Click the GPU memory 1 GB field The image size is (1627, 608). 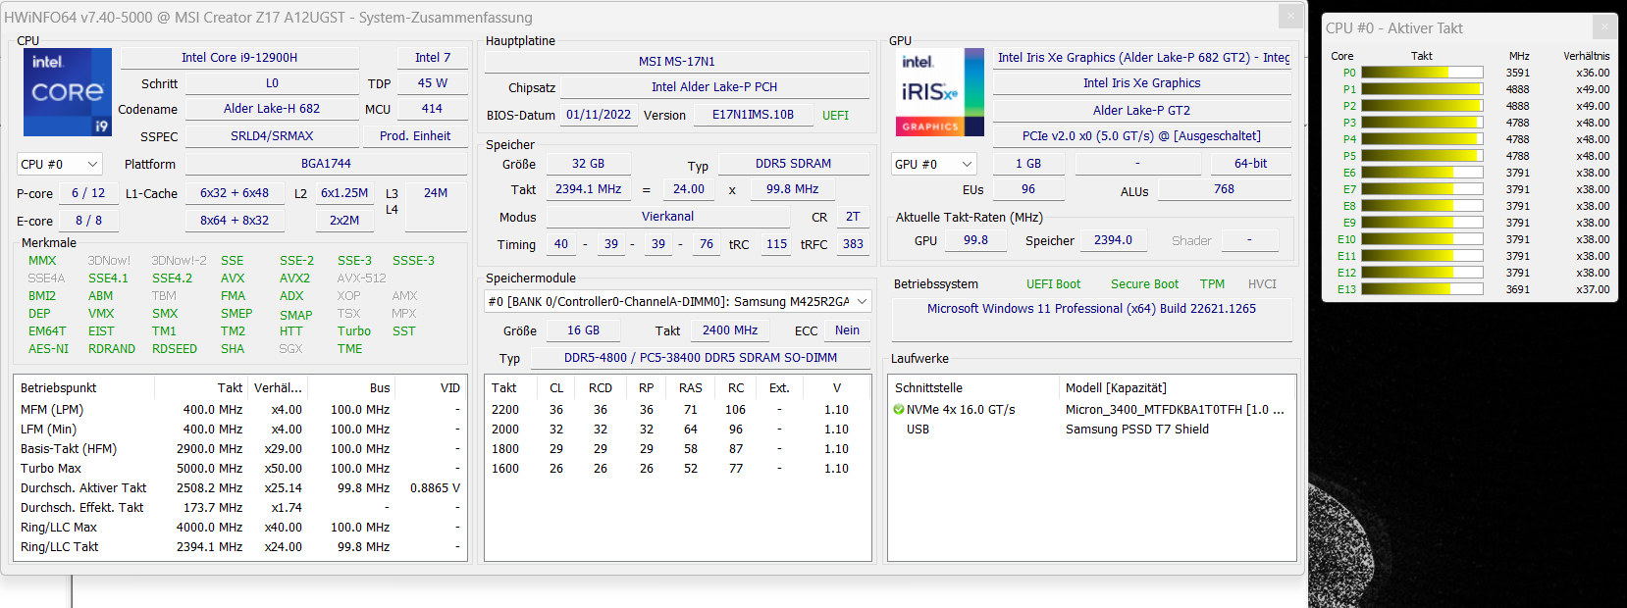[1028, 164]
